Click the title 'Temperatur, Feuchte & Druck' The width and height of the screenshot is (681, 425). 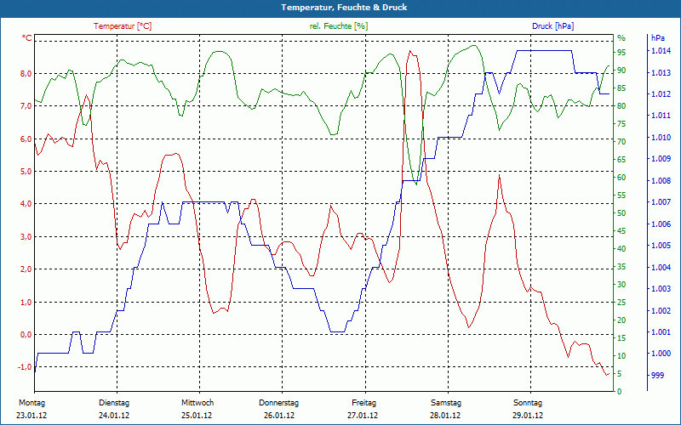[344, 8]
